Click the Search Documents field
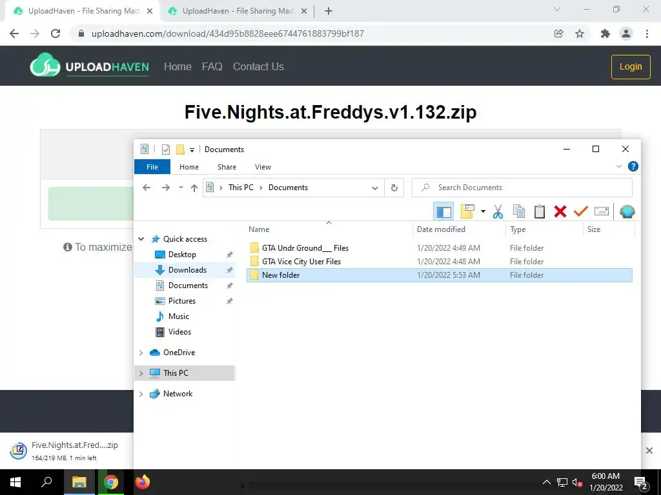This screenshot has width=661, height=495. [x=522, y=188]
